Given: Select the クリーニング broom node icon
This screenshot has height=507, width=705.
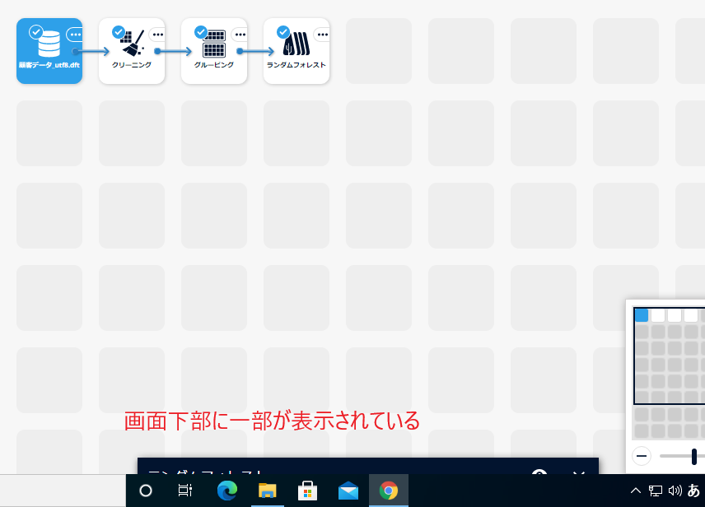Looking at the screenshot, I should (133, 44).
